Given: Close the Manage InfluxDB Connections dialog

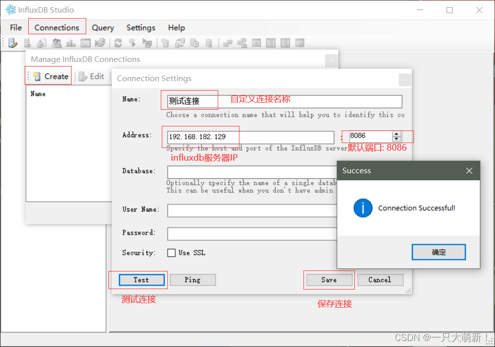Looking at the screenshot, I should (331, 60).
